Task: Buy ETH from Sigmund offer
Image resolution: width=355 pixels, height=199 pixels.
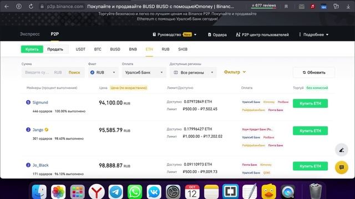Action: [x=310, y=103]
